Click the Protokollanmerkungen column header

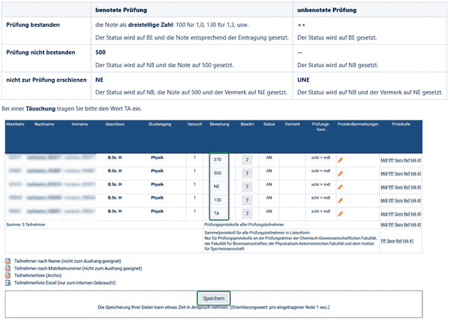coord(357,124)
